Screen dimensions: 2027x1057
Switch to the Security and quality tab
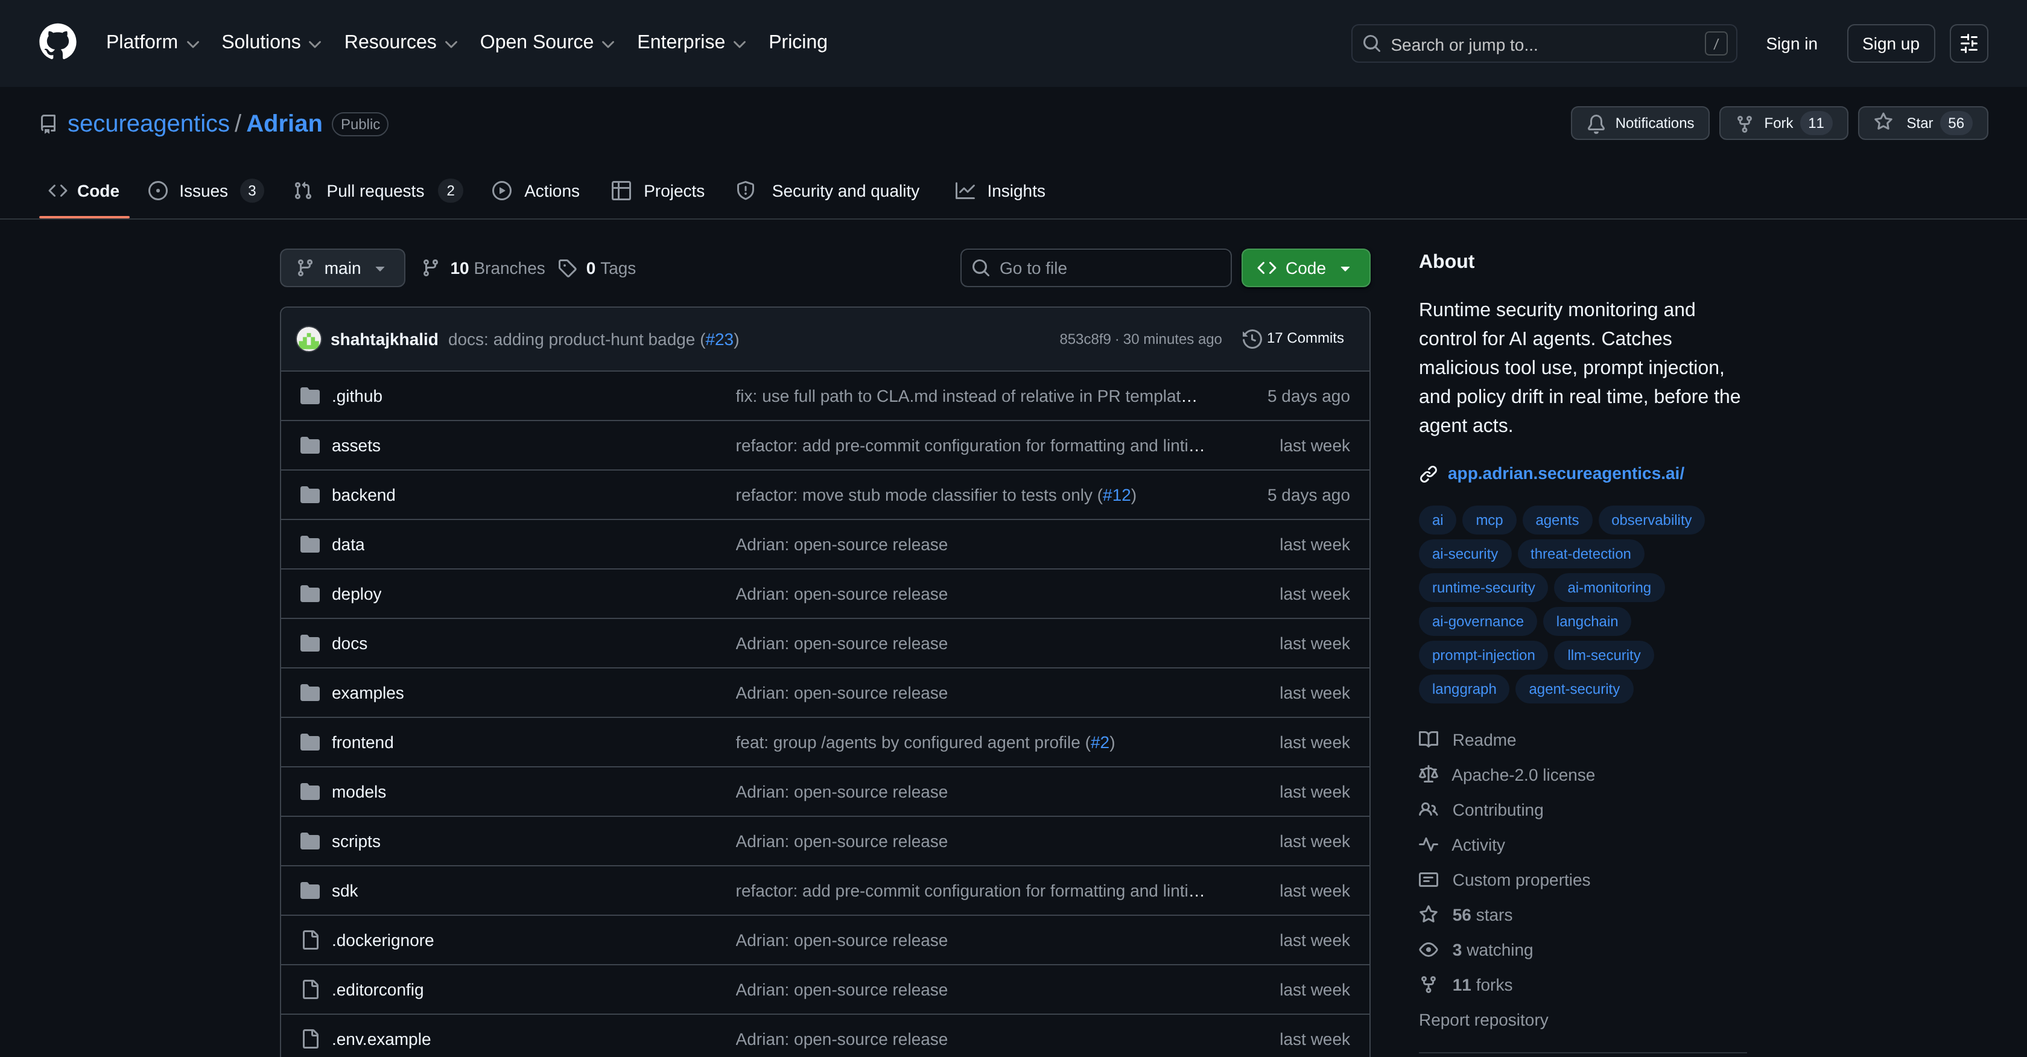pos(828,191)
